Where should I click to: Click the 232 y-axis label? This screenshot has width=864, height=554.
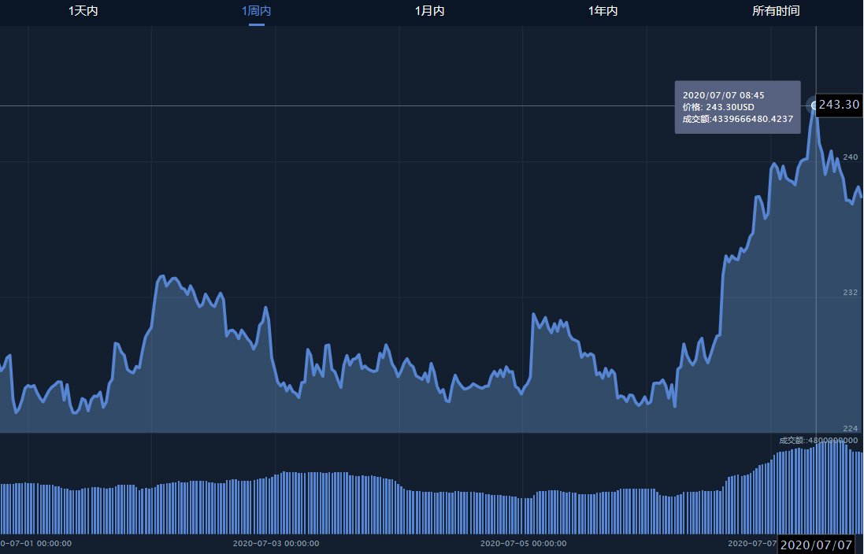click(851, 292)
